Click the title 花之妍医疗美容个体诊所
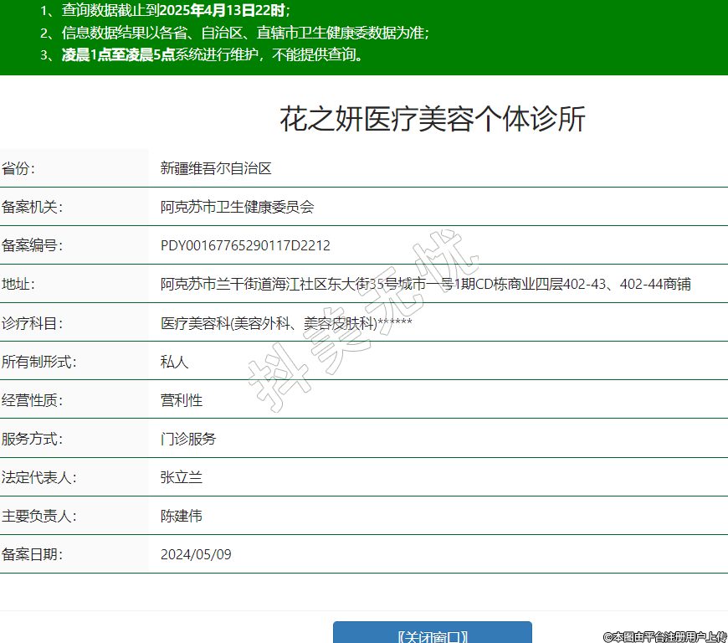 click(x=432, y=120)
